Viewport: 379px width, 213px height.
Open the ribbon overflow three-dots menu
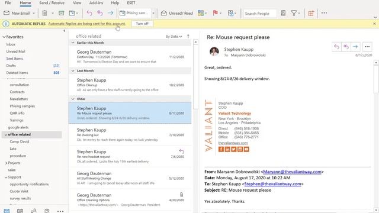[x=324, y=13]
